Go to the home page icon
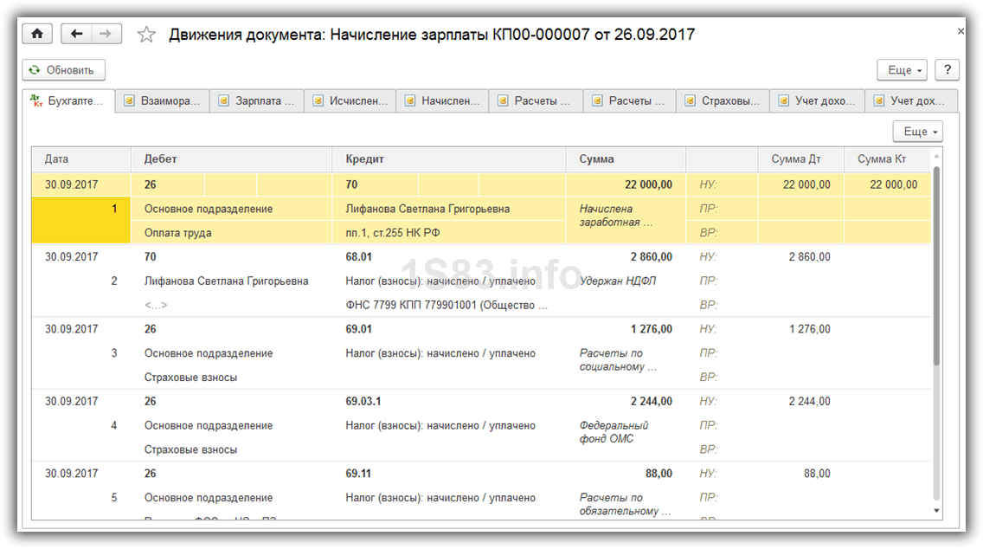Screen dimensions: 983x549 point(37,34)
